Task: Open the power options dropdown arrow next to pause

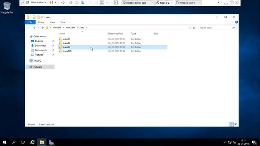Action: tap(56, 2)
